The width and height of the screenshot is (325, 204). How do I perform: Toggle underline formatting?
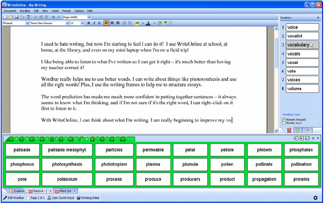[x=100, y=23]
